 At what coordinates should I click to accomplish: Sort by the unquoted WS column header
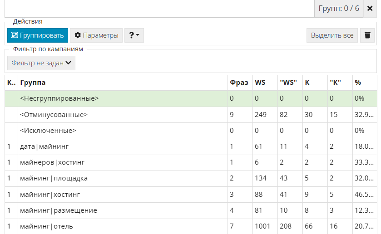pos(260,83)
